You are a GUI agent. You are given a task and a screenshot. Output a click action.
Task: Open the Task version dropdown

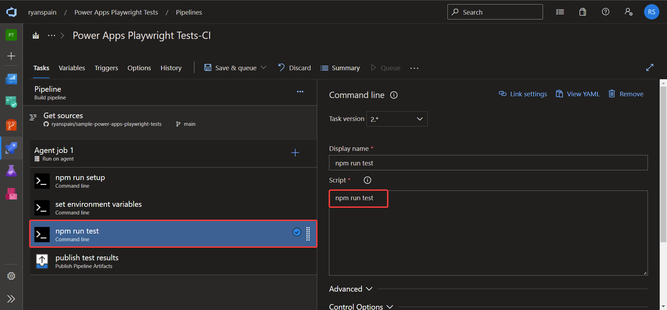(x=397, y=119)
